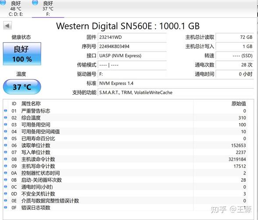This screenshot has width=258, height=220.
Task: Select row text 综合温度
Action: click(x=31, y=118)
